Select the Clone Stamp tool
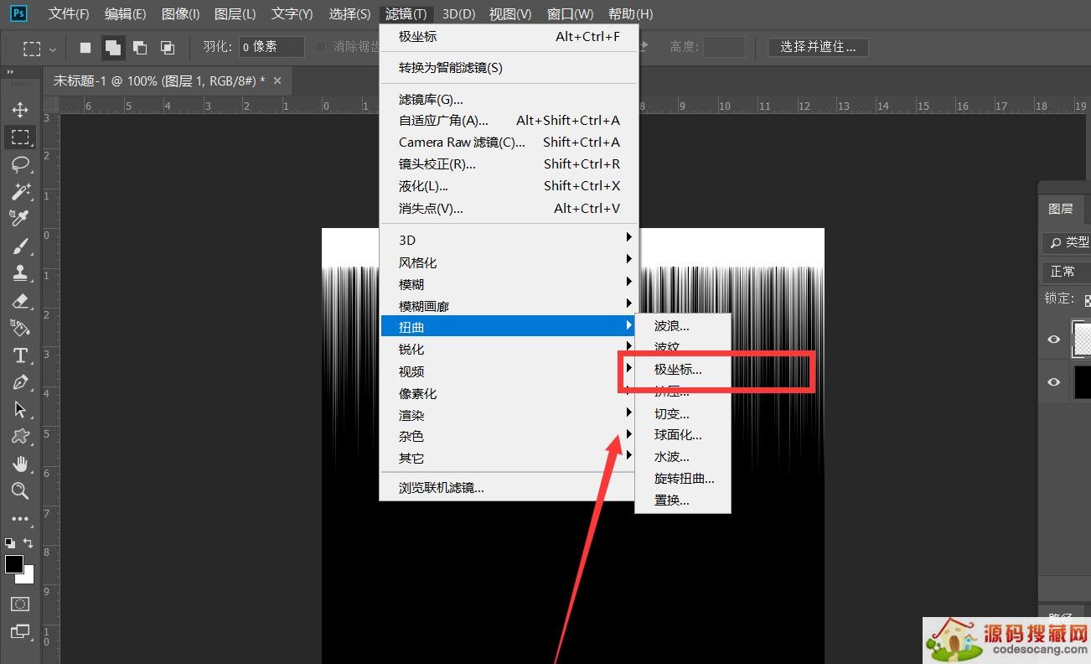 tap(20, 273)
